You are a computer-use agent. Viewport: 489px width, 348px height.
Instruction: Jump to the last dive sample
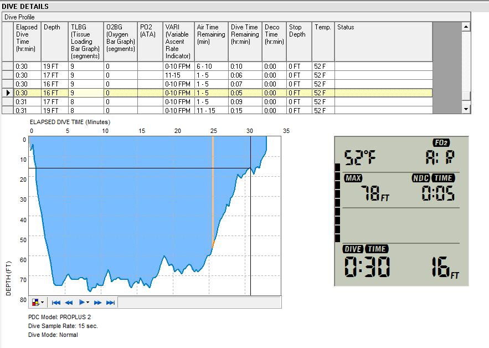click(x=110, y=303)
